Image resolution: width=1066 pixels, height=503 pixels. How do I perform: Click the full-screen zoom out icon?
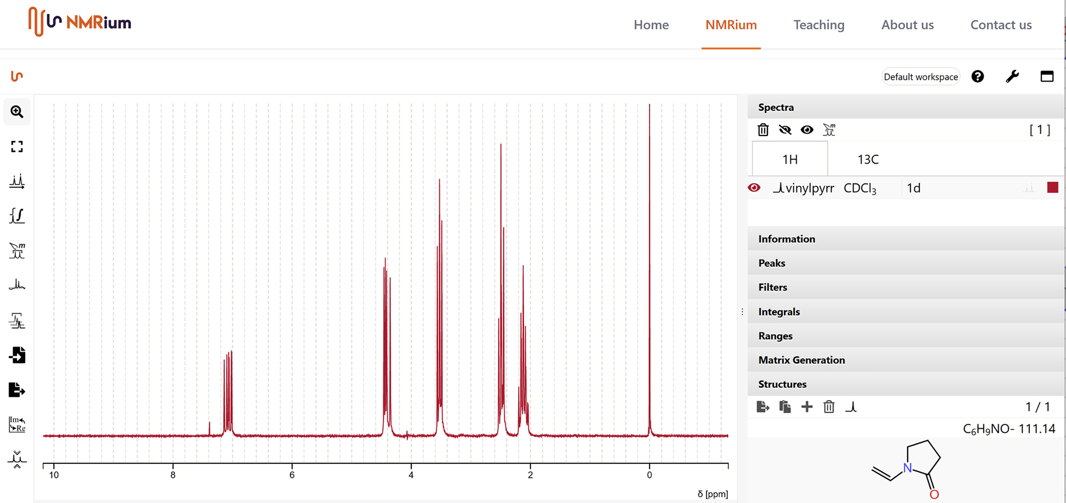click(x=17, y=147)
